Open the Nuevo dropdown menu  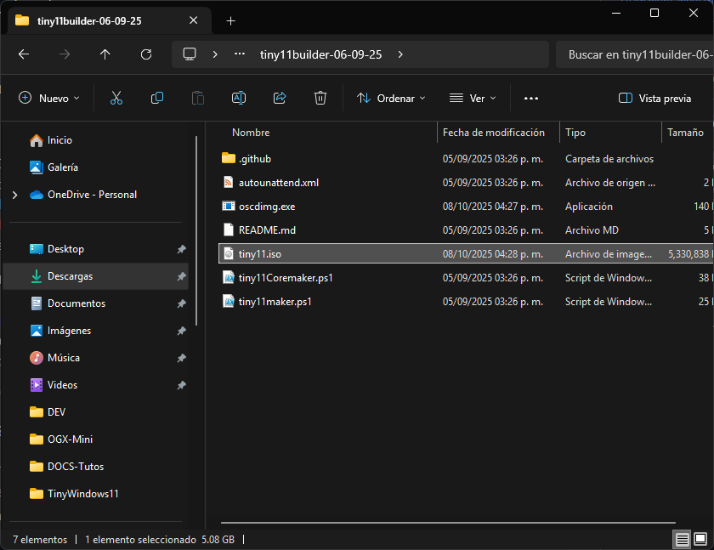point(49,99)
